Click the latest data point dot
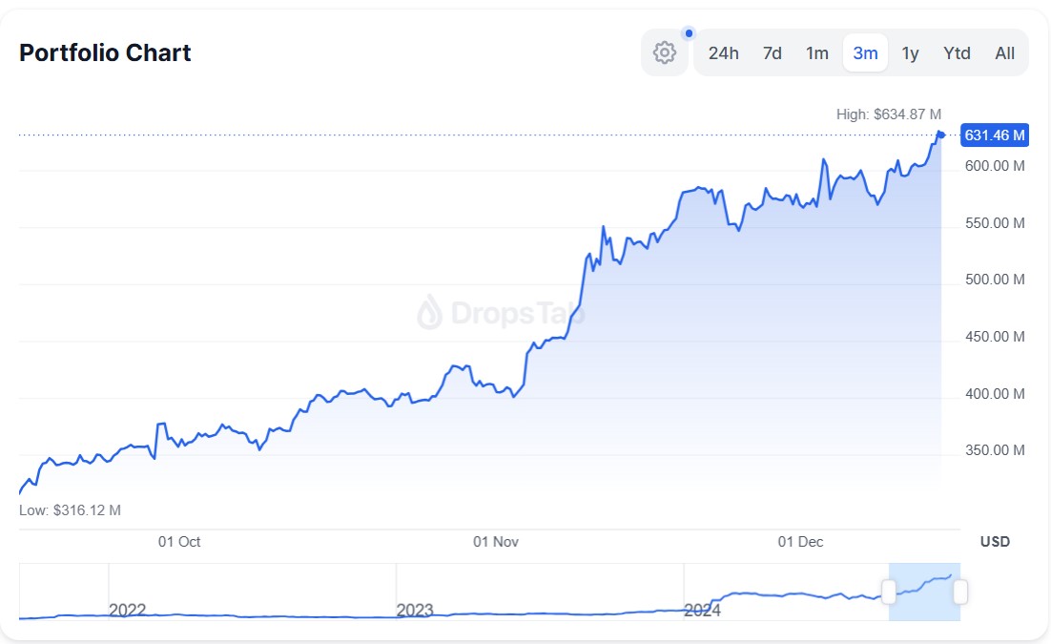The width and height of the screenshot is (1051, 644). pyautogui.click(x=941, y=135)
